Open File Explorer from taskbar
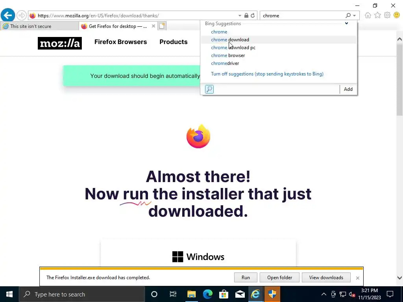 tap(191, 294)
